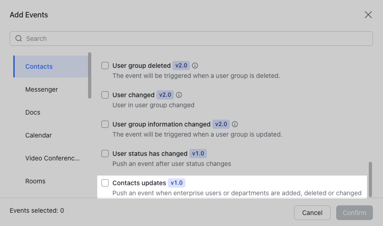Check the User group deleted event
This screenshot has height=226, width=383.
pos(105,66)
